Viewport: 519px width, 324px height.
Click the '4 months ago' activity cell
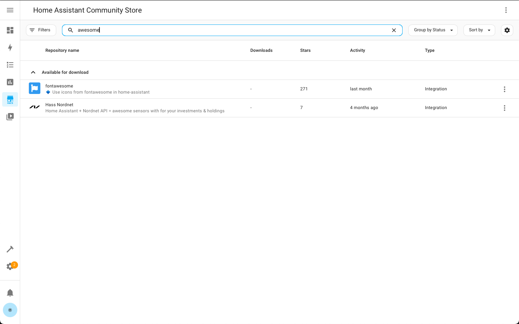click(364, 108)
